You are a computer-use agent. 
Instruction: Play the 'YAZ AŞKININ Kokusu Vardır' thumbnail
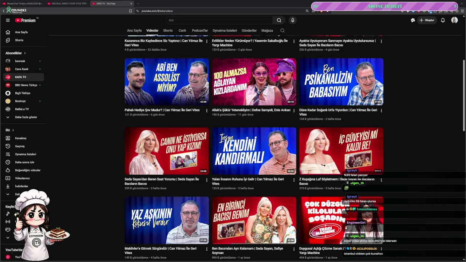167,220
